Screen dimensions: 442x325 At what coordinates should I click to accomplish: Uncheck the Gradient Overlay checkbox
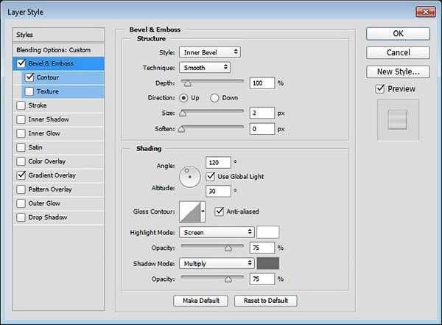21,175
